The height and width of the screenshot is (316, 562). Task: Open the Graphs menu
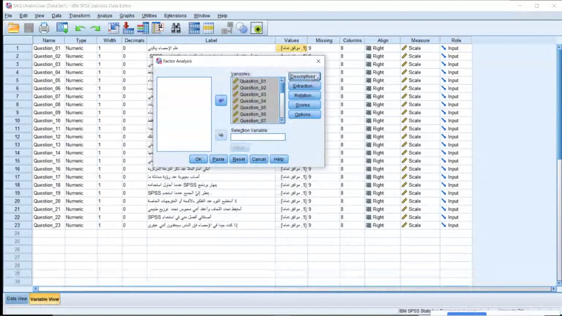click(x=127, y=16)
